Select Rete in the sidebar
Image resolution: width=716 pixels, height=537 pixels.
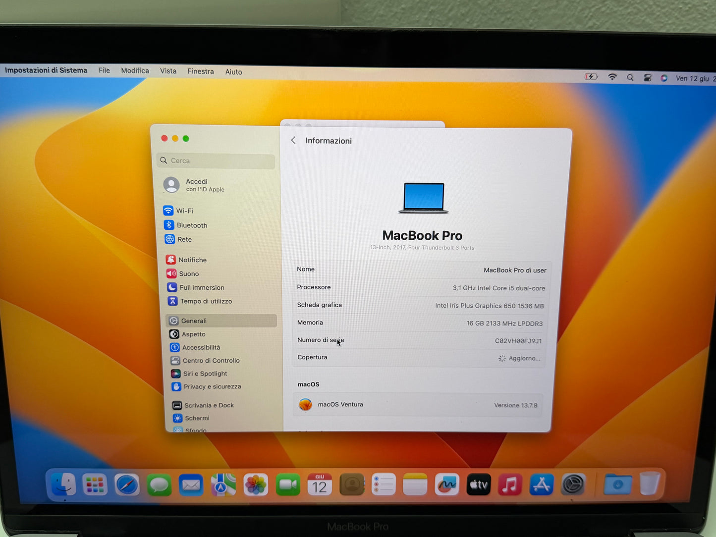point(178,239)
